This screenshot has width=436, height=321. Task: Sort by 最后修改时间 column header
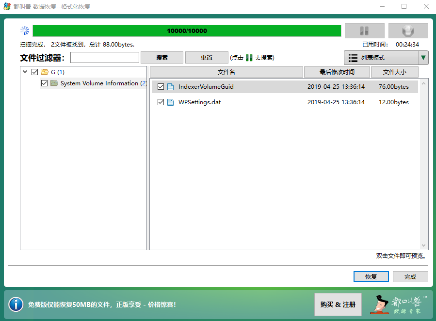[337, 72]
